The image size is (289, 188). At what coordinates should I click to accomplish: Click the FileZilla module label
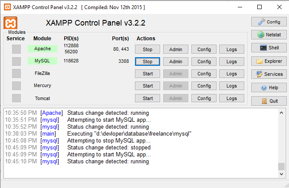[x=42, y=73]
